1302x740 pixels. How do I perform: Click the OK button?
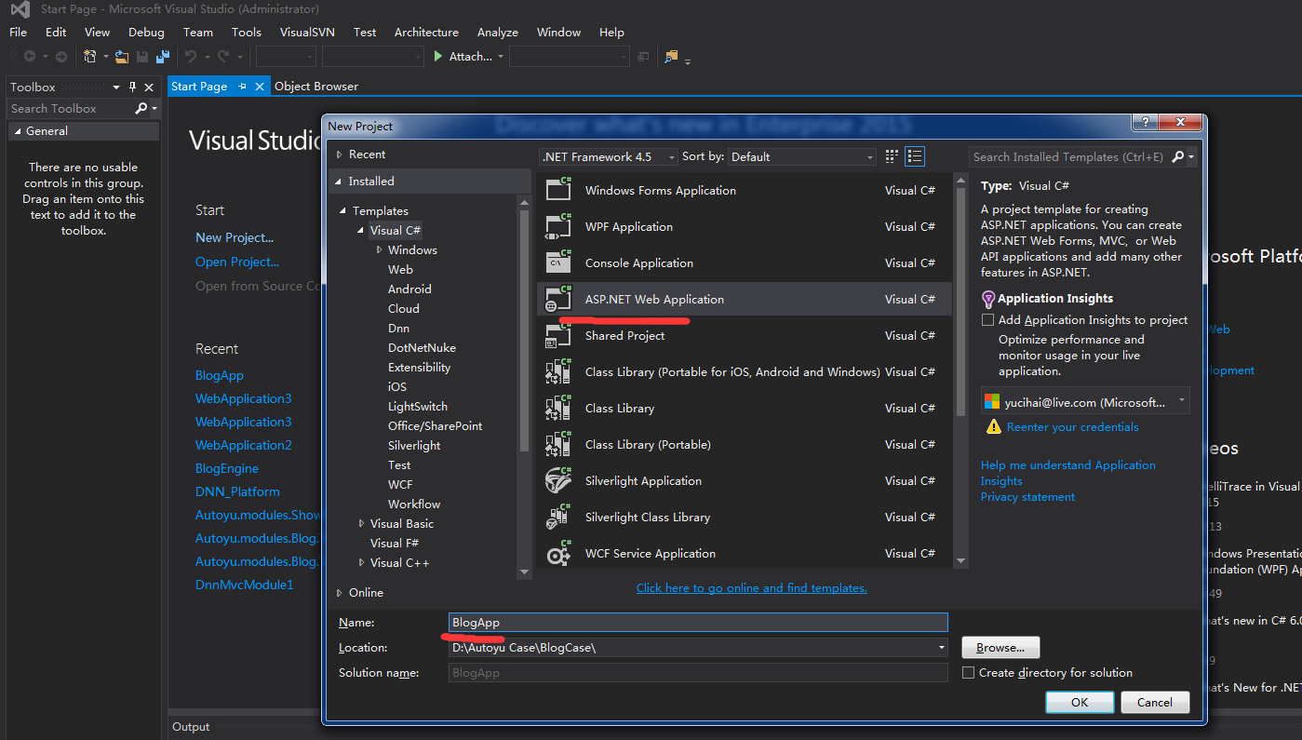(x=1080, y=702)
